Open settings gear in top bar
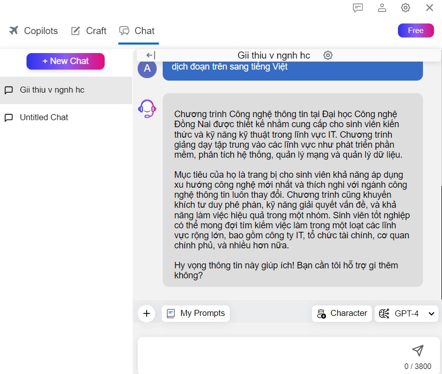 (405, 8)
